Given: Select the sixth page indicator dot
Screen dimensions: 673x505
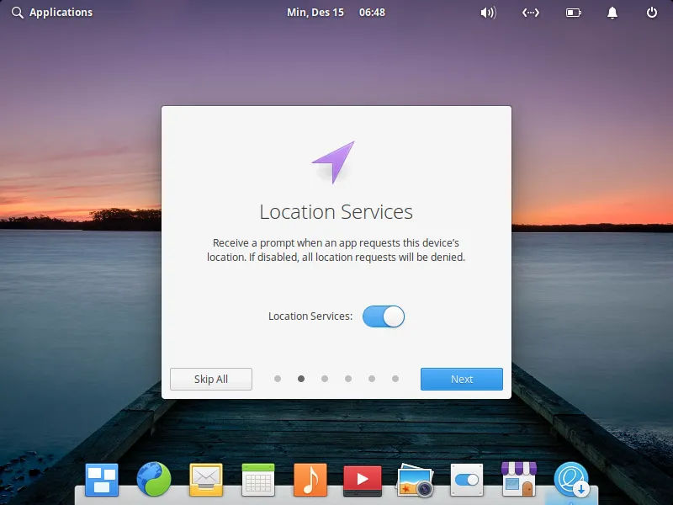Looking at the screenshot, I should (x=395, y=379).
